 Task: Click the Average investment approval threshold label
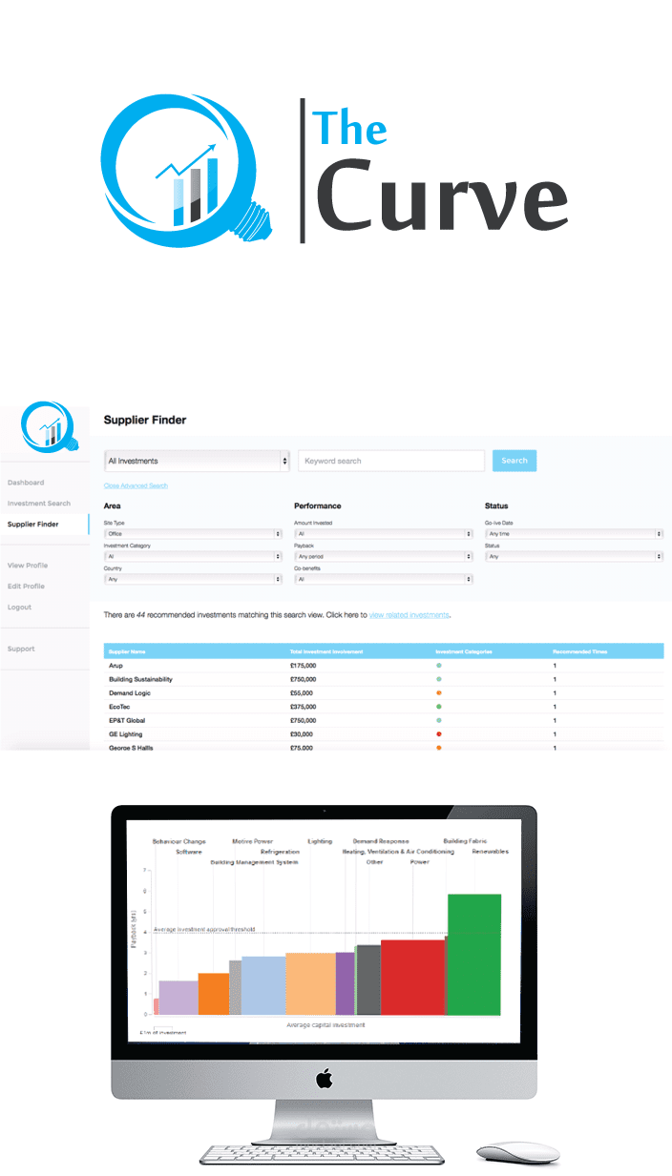[203, 929]
